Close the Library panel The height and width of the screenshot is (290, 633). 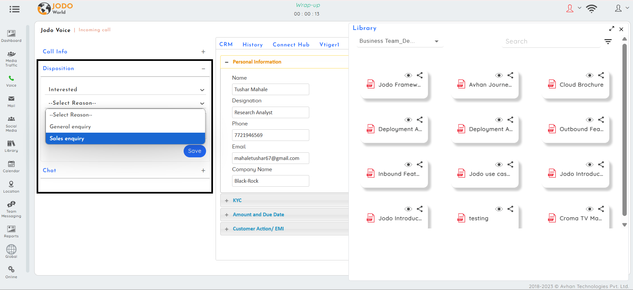click(621, 29)
